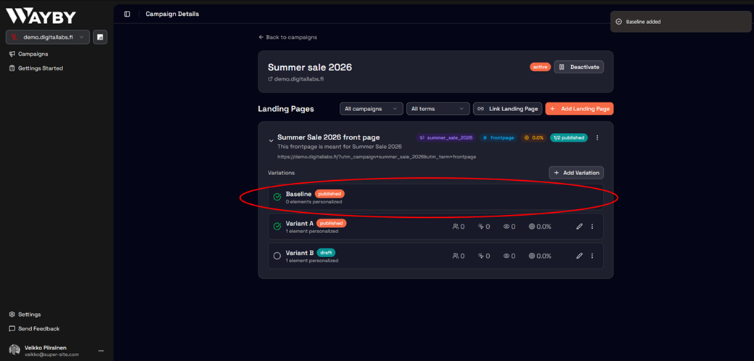
Task: Open Send Feedback in the sidebar
Action: coord(34,329)
